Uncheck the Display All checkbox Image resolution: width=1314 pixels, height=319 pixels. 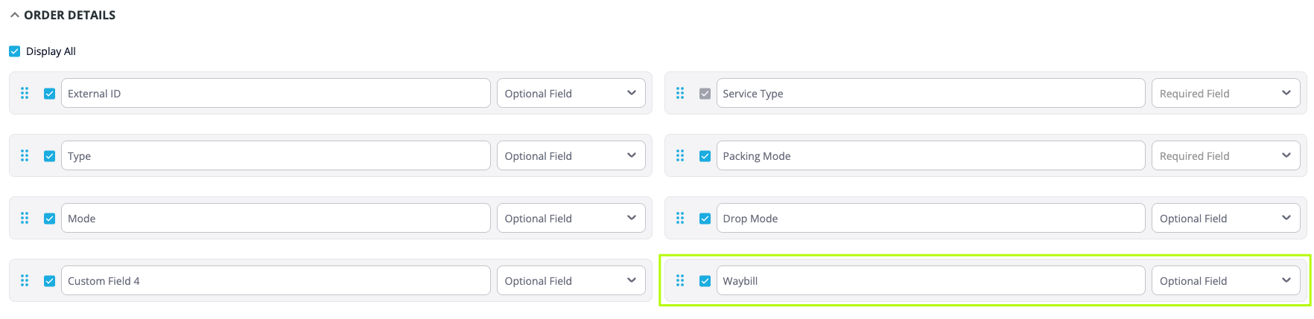15,51
